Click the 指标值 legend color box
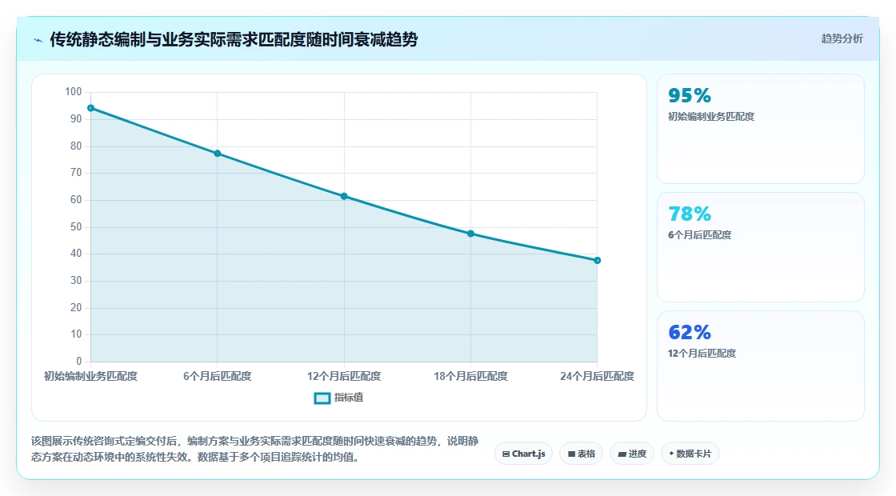This screenshot has height=496, width=896. [322, 398]
